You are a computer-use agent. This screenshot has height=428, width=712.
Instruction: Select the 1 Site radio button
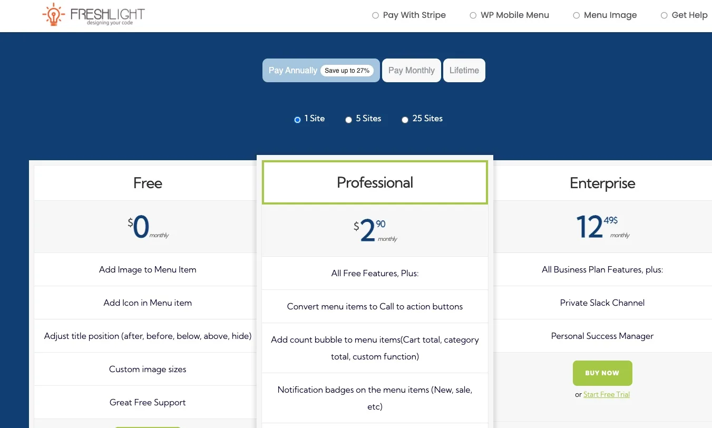pyautogui.click(x=297, y=120)
